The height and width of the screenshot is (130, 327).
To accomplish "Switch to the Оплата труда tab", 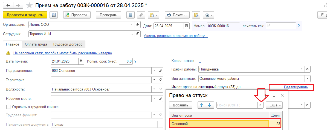I will click(36, 44).
